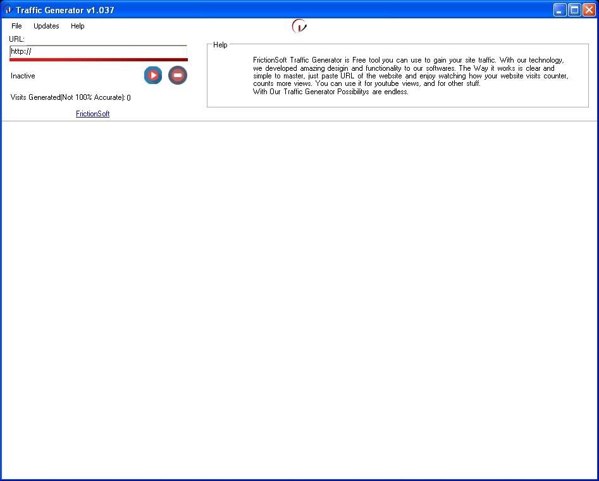The height and width of the screenshot is (481, 599).
Task: Open the Help menu
Action: [78, 26]
